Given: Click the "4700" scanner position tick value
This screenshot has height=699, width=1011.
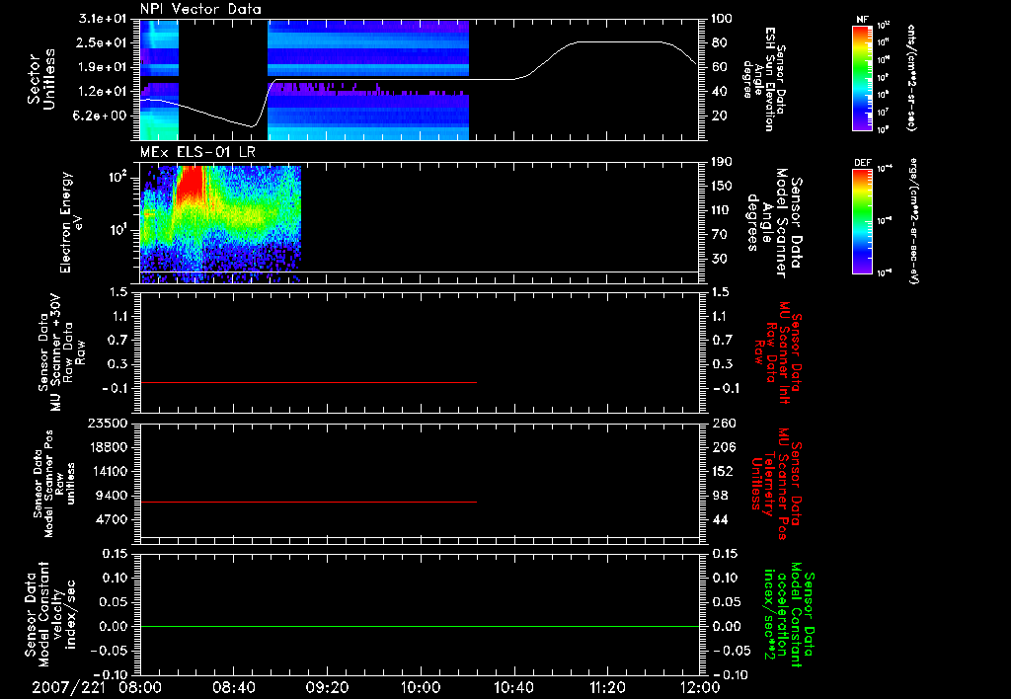Looking at the screenshot, I should click(111, 519).
